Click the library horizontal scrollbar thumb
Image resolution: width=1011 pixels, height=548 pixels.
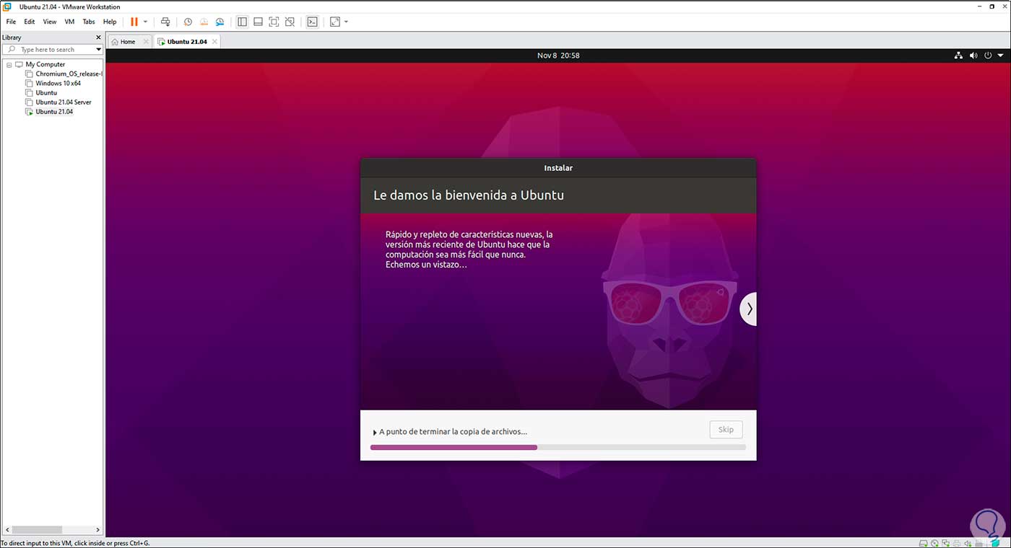point(37,530)
